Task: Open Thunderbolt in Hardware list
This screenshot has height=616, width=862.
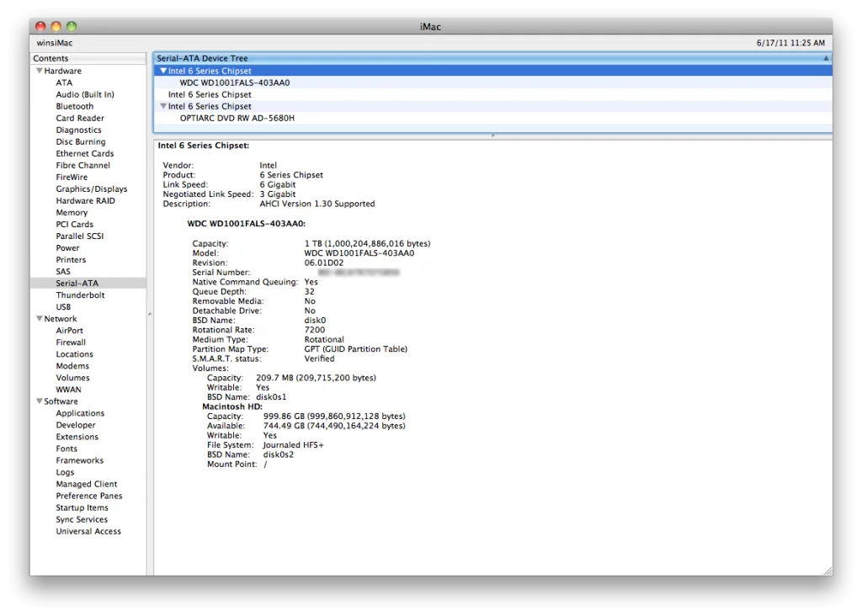Action: point(80,295)
